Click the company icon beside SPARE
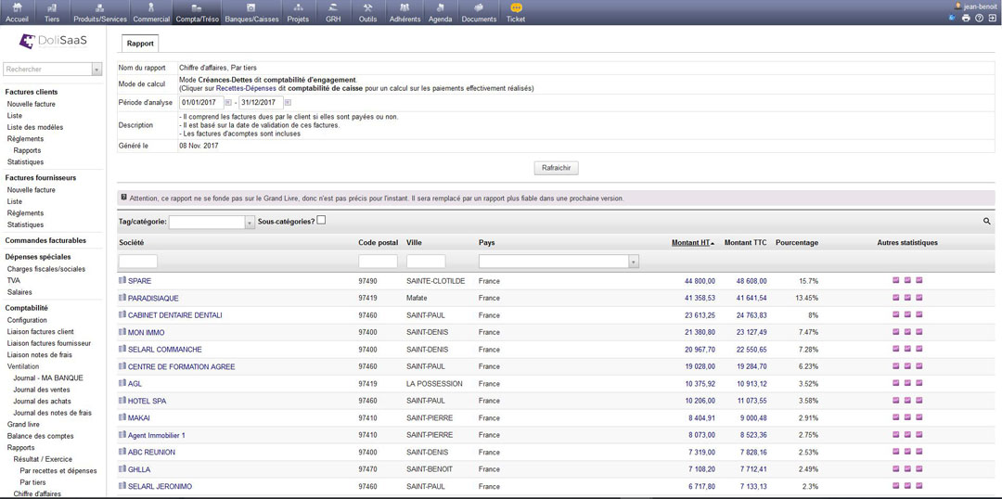The width and height of the screenshot is (1002, 499). 122,280
